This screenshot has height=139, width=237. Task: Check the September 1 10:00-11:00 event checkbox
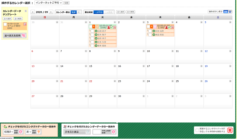tap(91, 27)
